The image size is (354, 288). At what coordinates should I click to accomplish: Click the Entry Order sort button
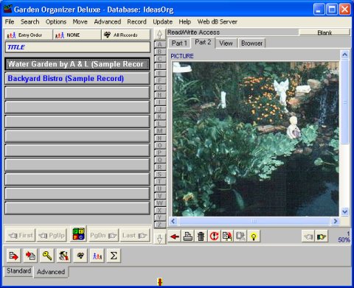coord(29,35)
